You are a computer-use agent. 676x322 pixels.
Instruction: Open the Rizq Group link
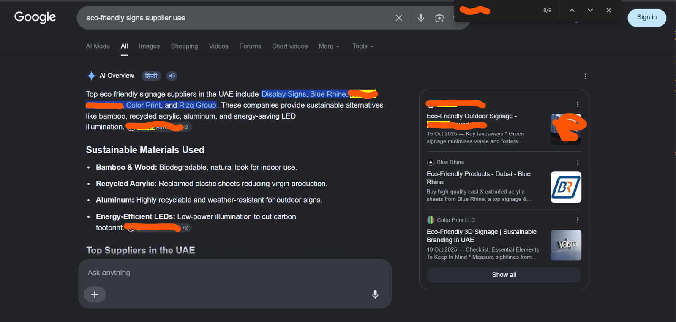198,105
